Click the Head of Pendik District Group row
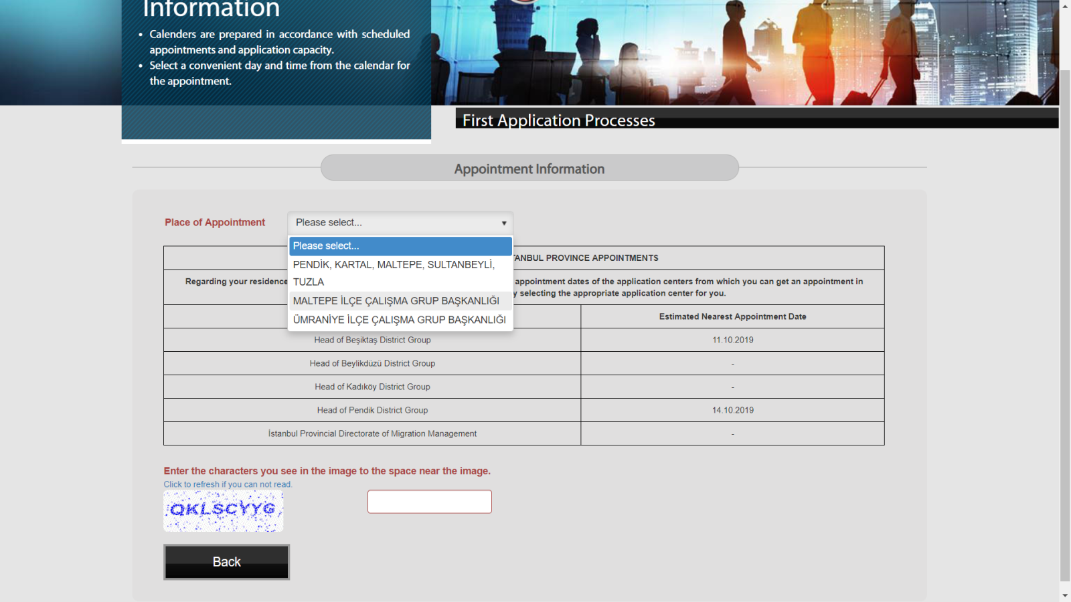 click(x=372, y=410)
